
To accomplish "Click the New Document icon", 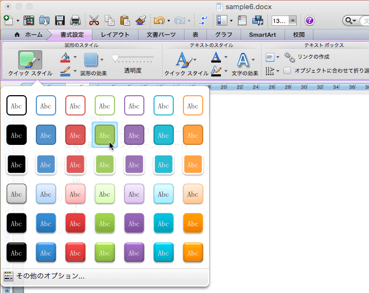I will click(9, 20).
